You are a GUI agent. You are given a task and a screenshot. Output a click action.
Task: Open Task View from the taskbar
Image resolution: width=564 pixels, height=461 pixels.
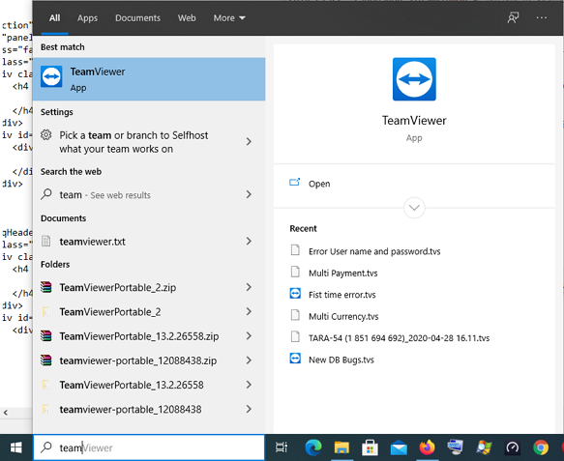click(x=282, y=447)
